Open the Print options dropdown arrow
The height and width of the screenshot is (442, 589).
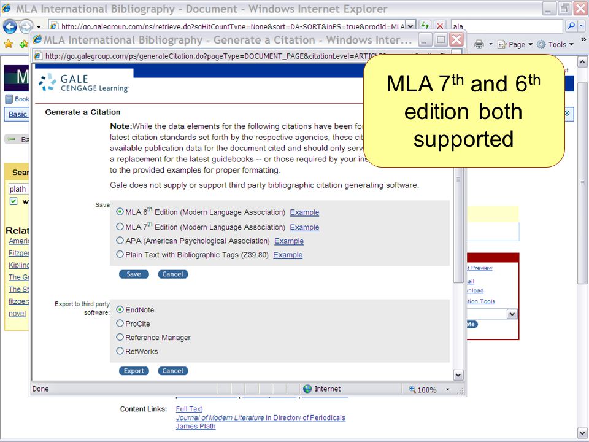(491, 44)
